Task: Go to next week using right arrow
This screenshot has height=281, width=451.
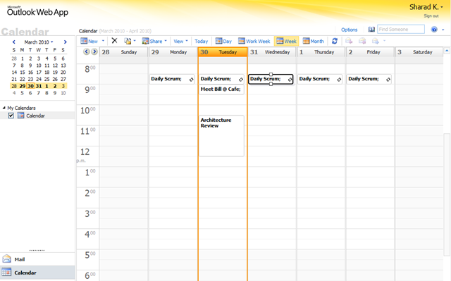Action: (94, 51)
